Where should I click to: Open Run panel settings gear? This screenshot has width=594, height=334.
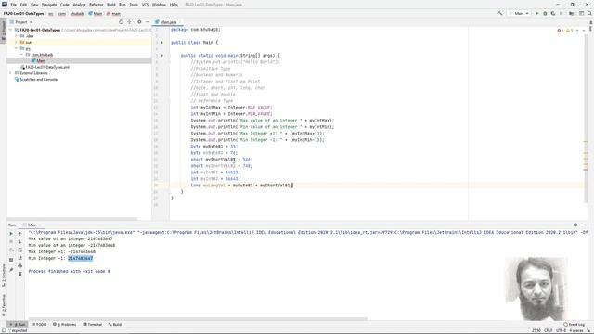[x=575, y=225]
